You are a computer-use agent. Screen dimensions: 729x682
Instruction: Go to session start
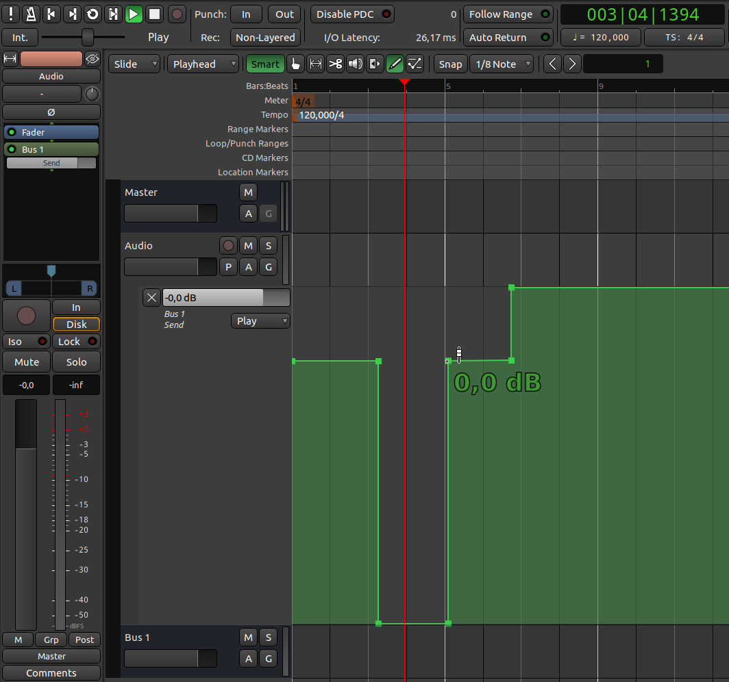(51, 14)
